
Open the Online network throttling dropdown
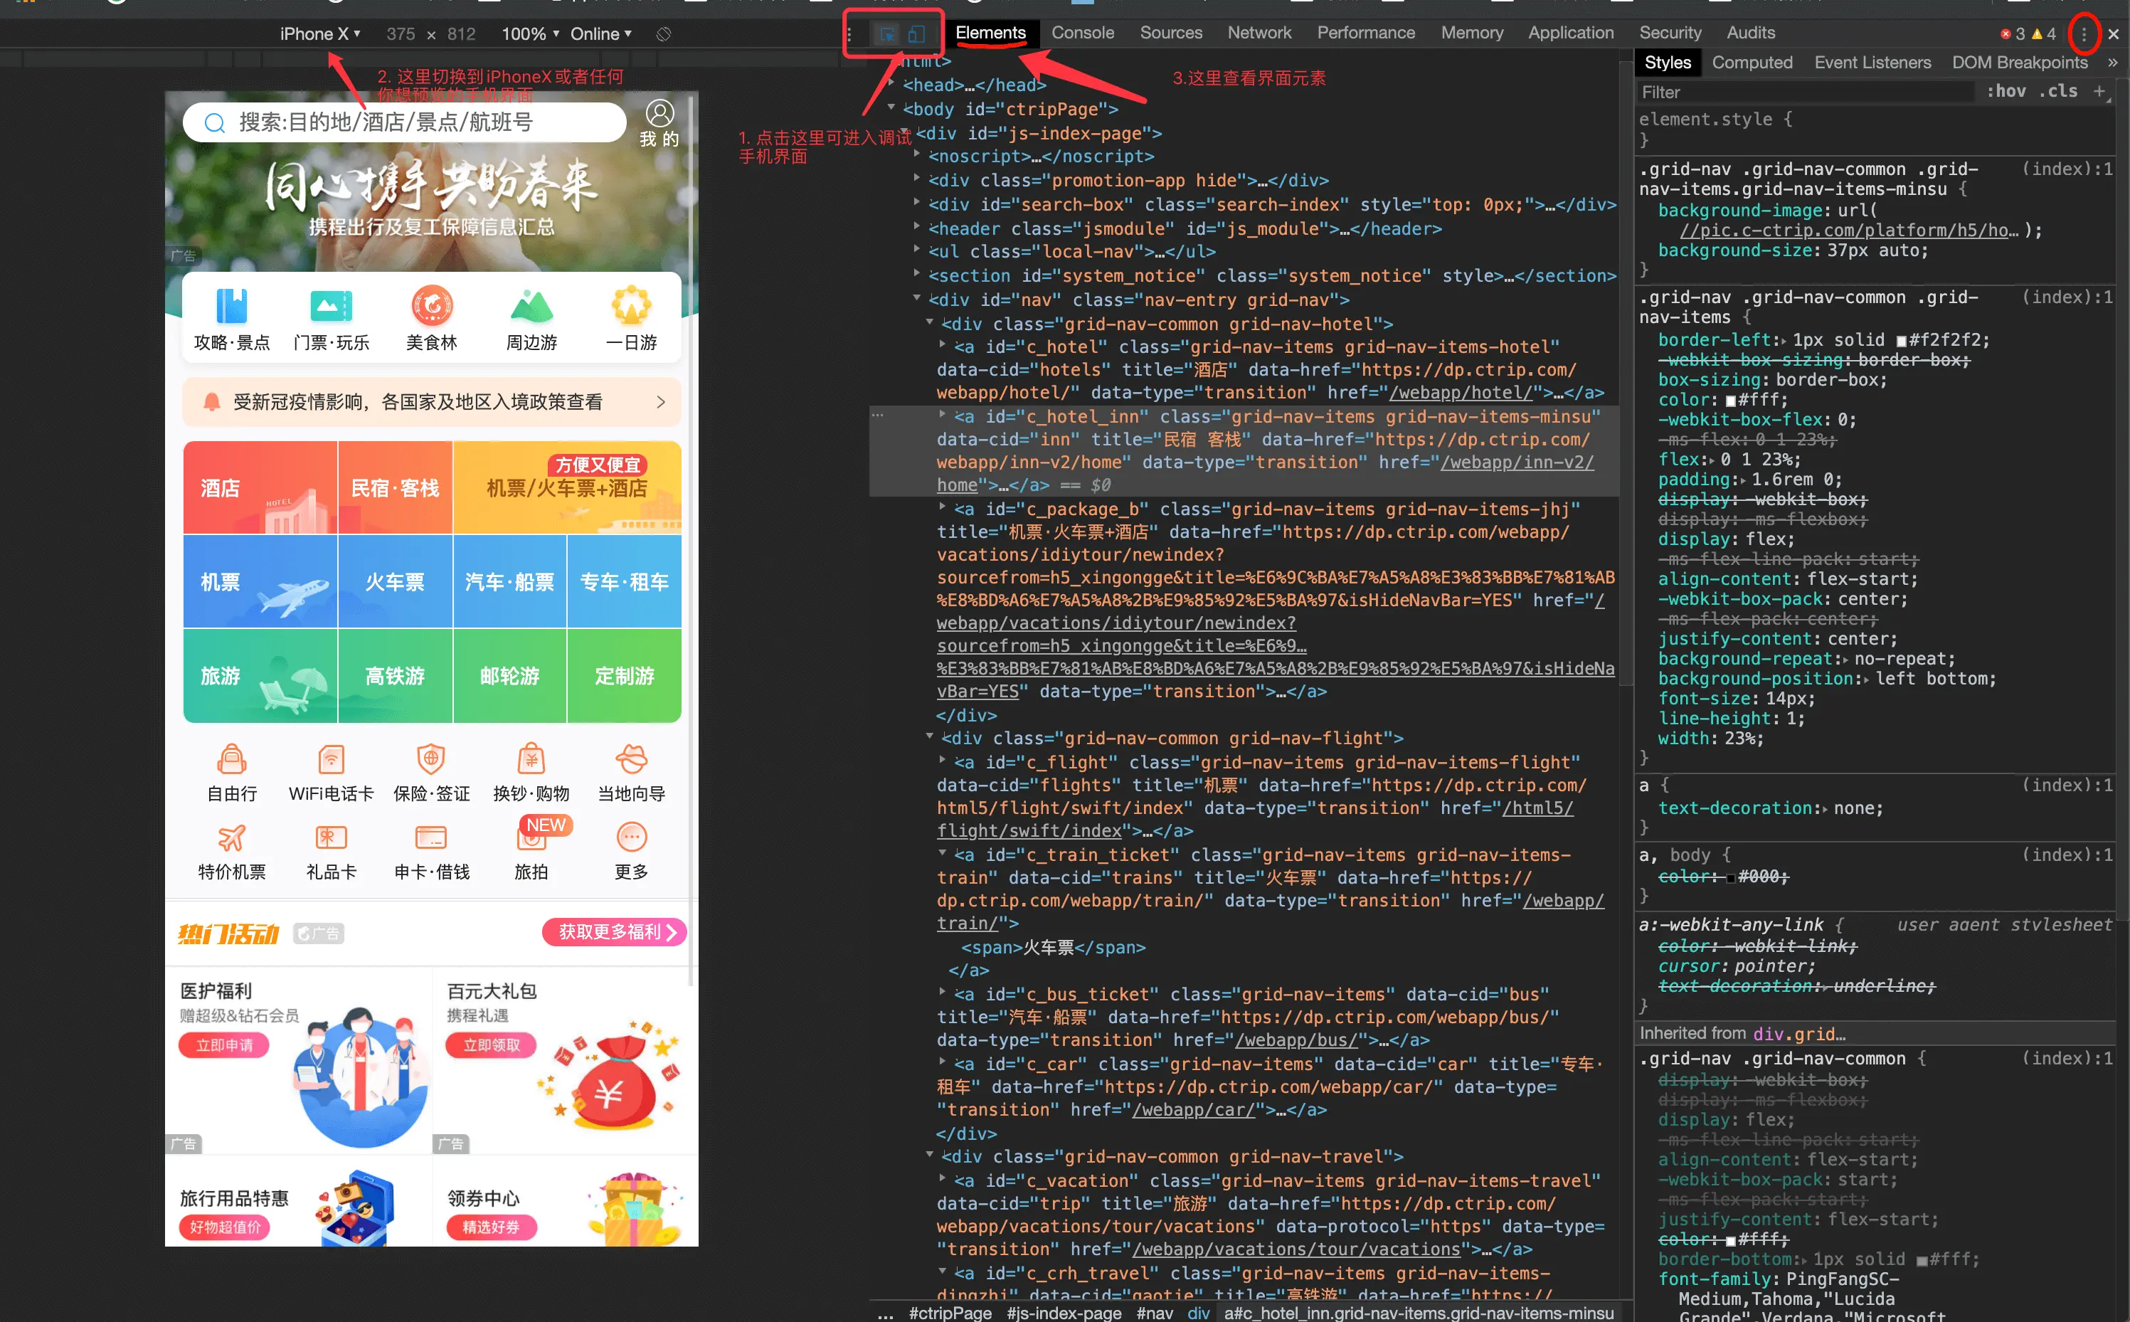(x=600, y=34)
